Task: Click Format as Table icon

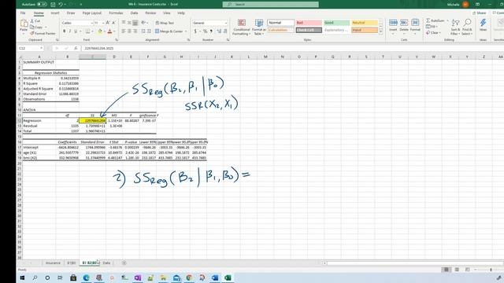Action: (x=259, y=23)
